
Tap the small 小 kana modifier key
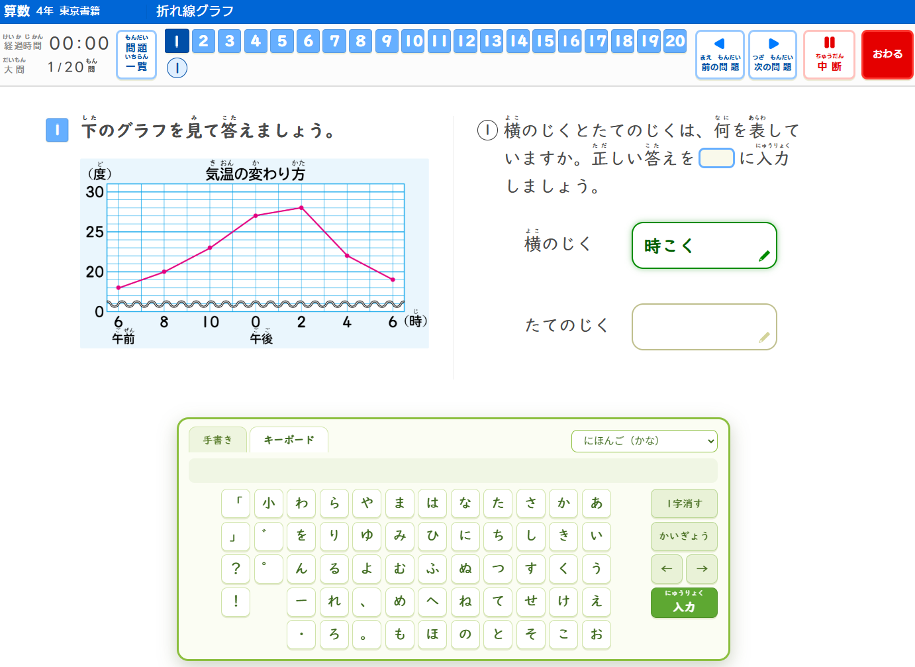269,503
